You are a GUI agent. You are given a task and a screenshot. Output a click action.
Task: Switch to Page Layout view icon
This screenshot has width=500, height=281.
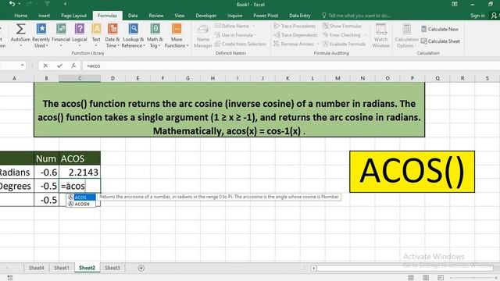tap(426, 278)
